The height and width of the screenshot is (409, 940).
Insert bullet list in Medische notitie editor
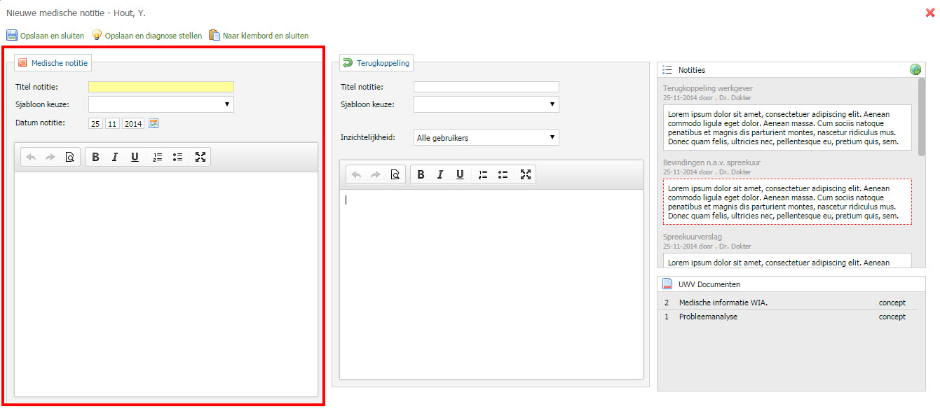pos(177,158)
